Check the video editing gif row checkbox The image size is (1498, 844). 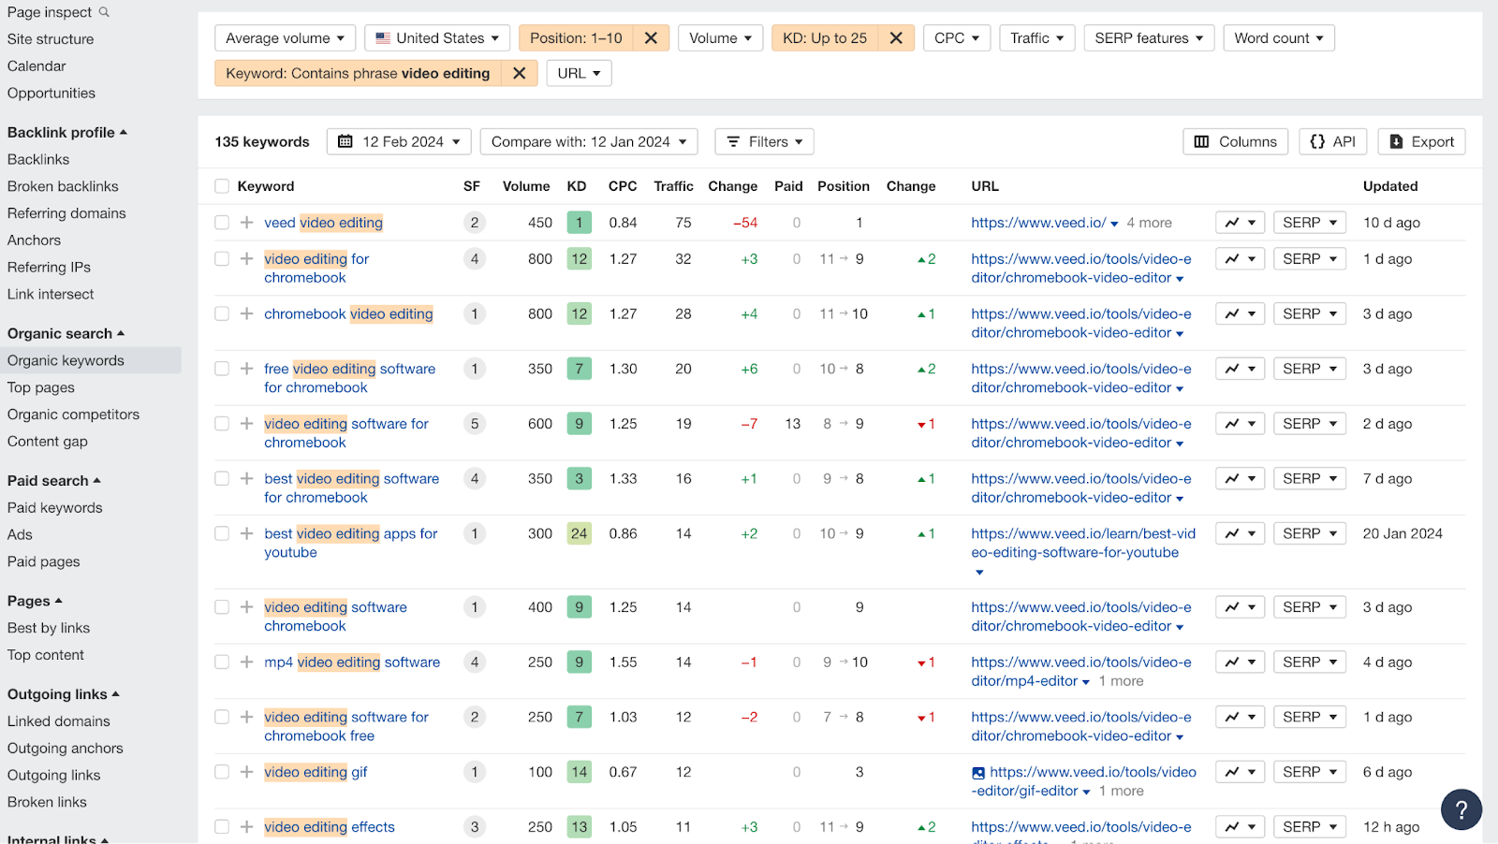pos(222,772)
